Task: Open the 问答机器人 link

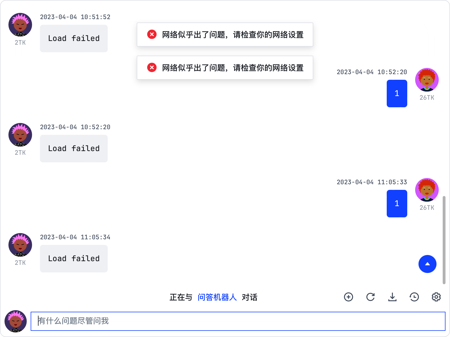Action: coord(217,297)
